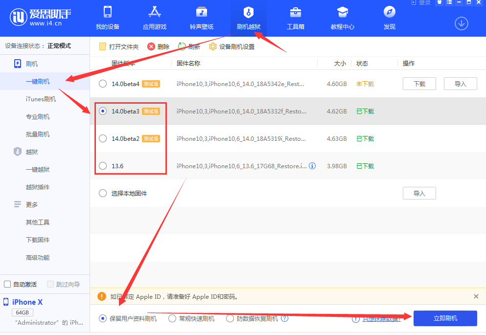The height and width of the screenshot is (335, 486).
Task: Click the warning icon in Apple ID banner
Action: click(x=102, y=296)
